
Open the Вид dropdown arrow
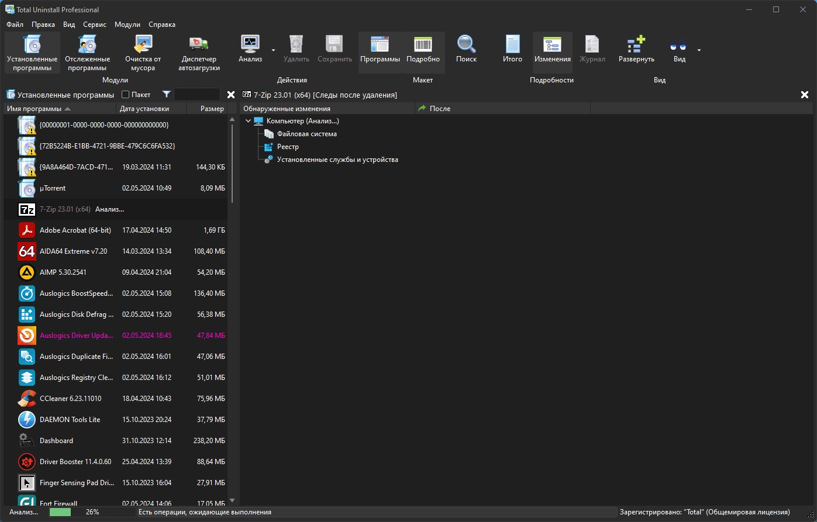point(699,50)
